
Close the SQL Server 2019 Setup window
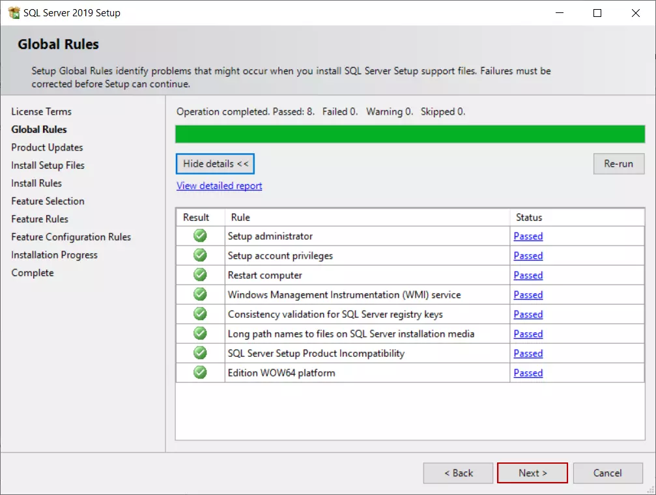pyautogui.click(x=636, y=13)
